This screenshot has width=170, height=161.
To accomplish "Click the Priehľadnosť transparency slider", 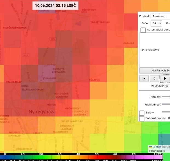I will point(166,104).
